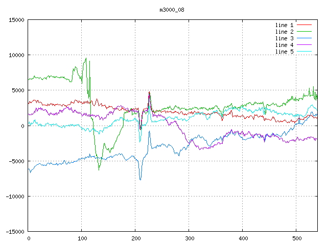This screenshot has width=327, height=245.
Task: Click the blue line's lowest dip near x=210
Action: click(141, 180)
